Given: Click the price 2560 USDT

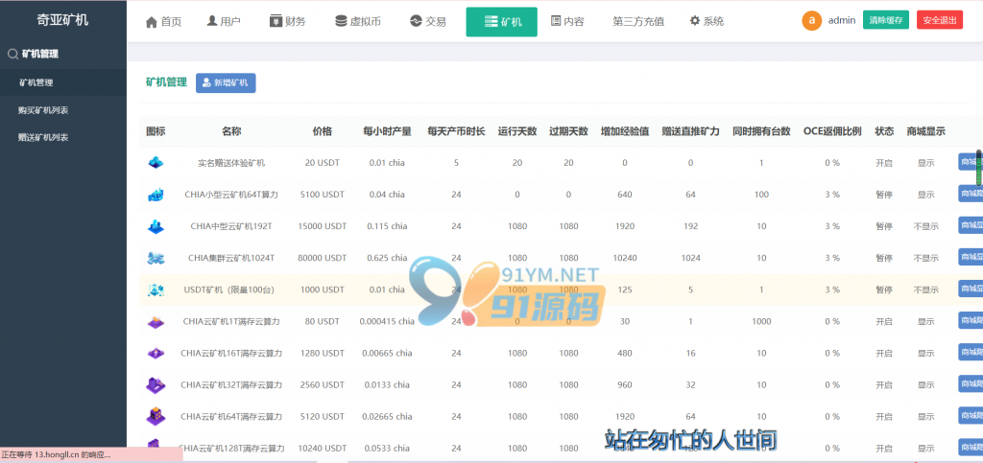Looking at the screenshot, I should point(323,384).
